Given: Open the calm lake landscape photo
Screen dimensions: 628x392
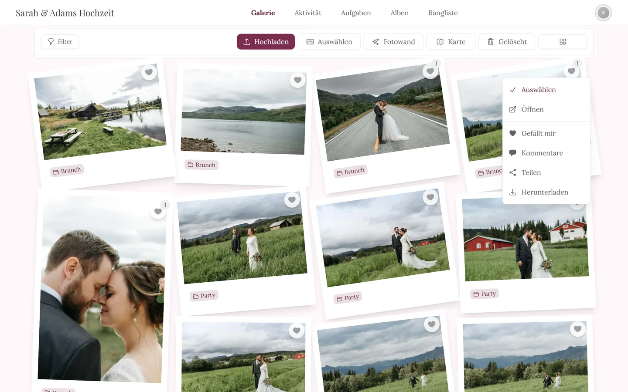Looking at the screenshot, I should (x=243, y=112).
